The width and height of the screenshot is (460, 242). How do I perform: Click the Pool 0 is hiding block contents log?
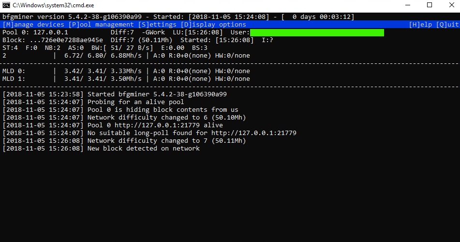click(120, 109)
